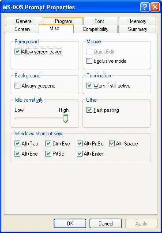Image resolution: width=162 pixels, height=233 pixels.
Task: Select the Memory tab
Action: (138, 21)
